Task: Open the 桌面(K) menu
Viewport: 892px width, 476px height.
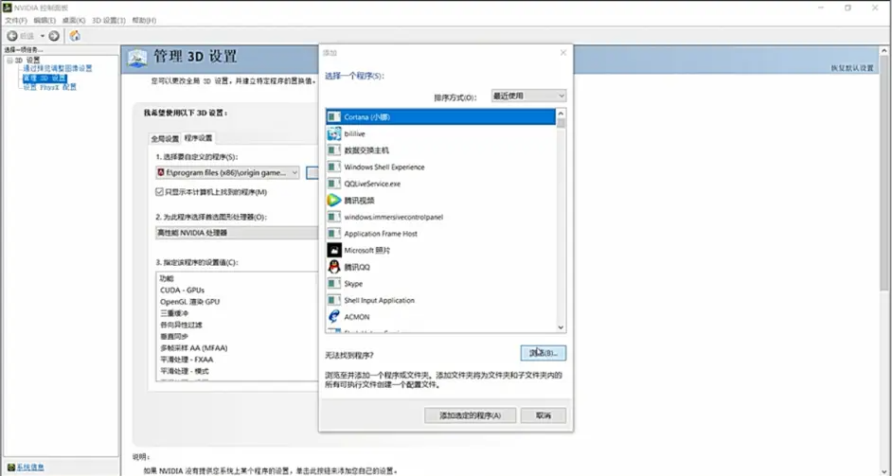Action: 73,21
